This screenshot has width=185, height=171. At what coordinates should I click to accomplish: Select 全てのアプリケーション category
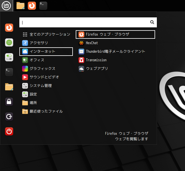click(46, 34)
